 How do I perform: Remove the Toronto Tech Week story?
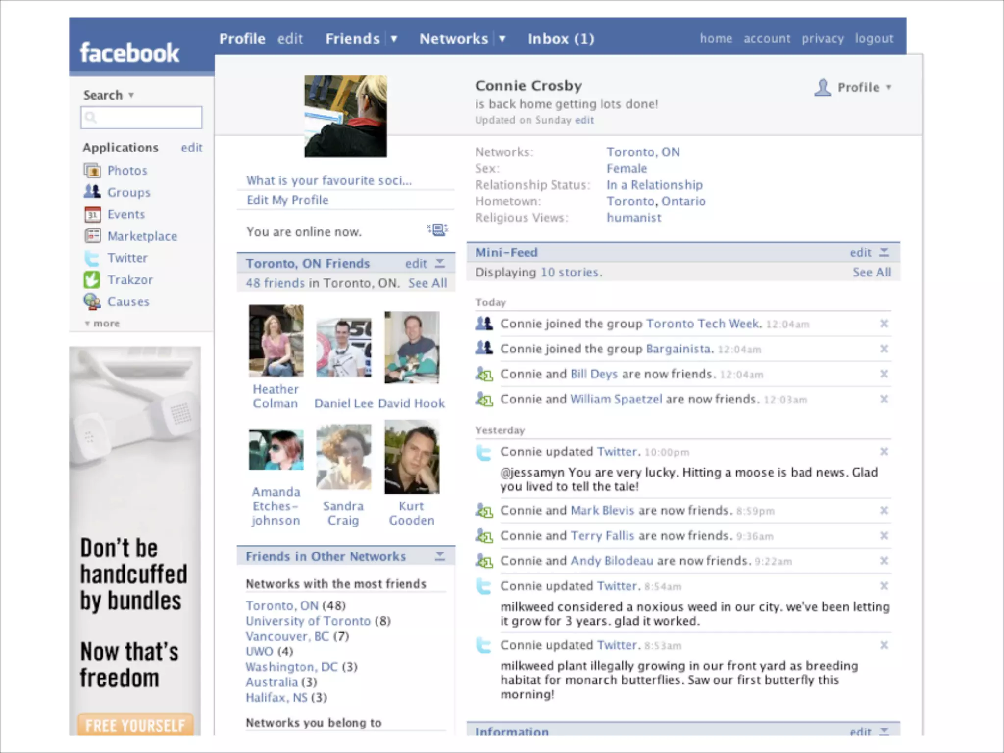click(x=884, y=324)
